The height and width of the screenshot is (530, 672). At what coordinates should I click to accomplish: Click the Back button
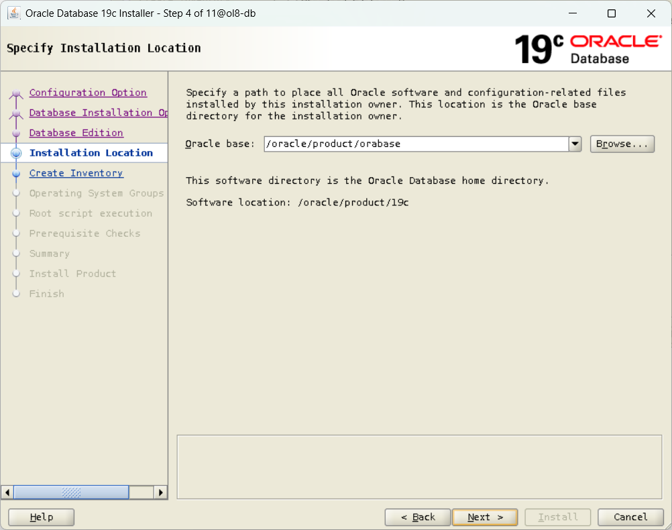click(x=417, y=517)
